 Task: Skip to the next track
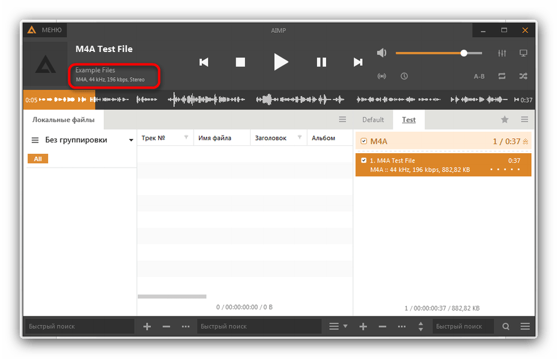click(x=358, y=62)
